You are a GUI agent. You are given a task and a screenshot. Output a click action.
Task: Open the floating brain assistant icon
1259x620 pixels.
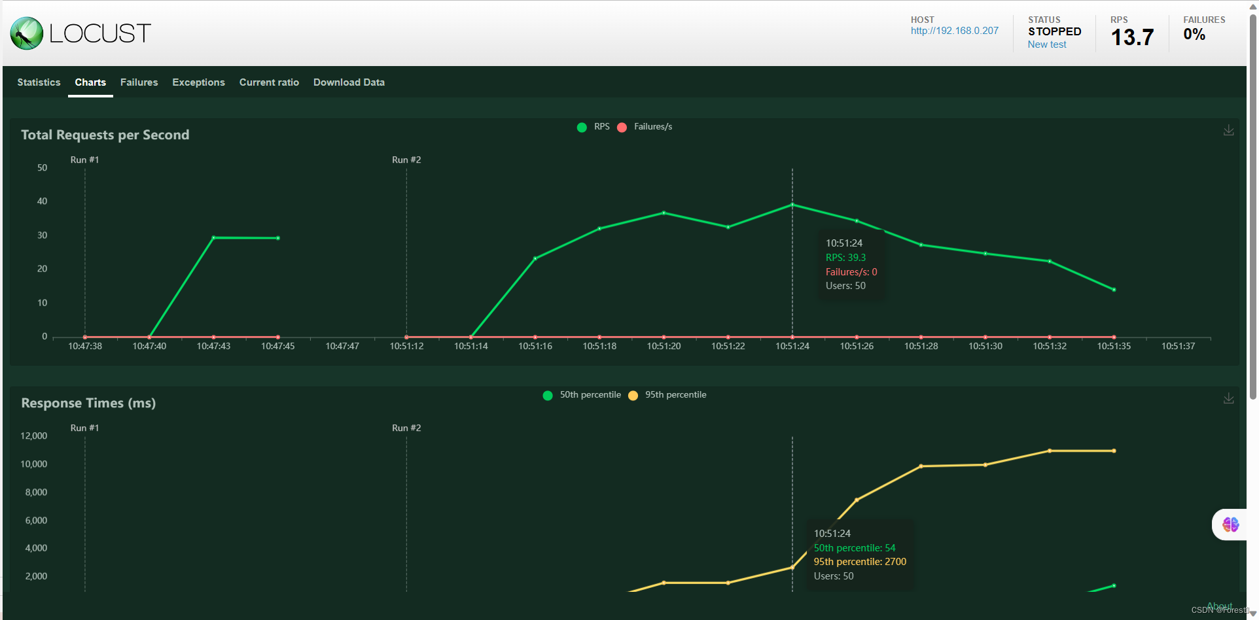(1230, 525)
